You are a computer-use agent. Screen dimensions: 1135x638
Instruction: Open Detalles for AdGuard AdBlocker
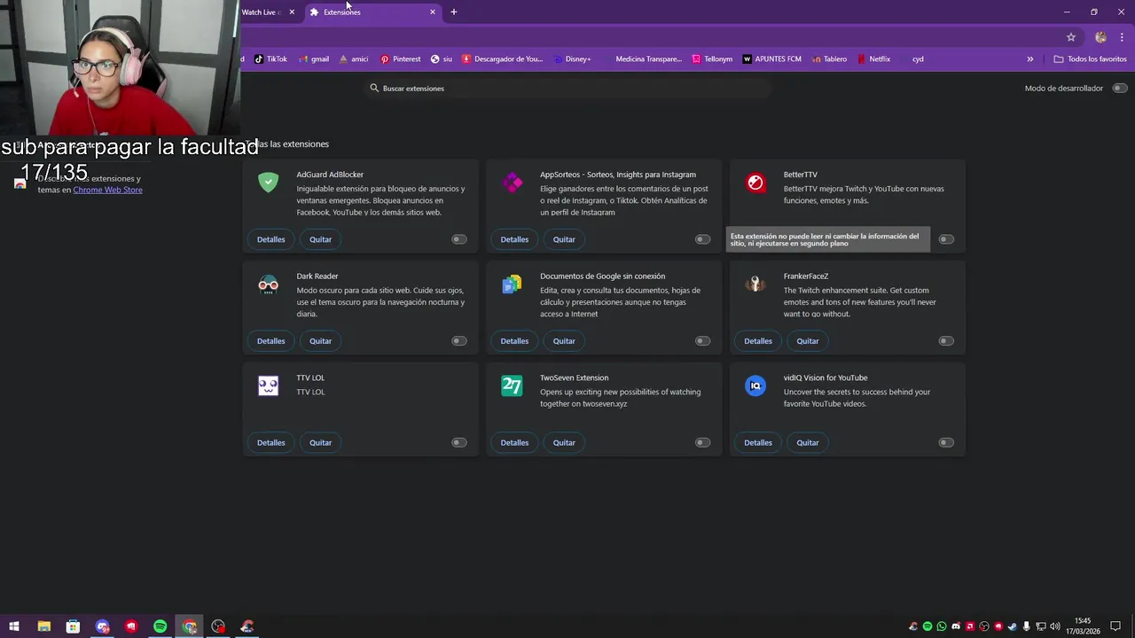point(271,239)
